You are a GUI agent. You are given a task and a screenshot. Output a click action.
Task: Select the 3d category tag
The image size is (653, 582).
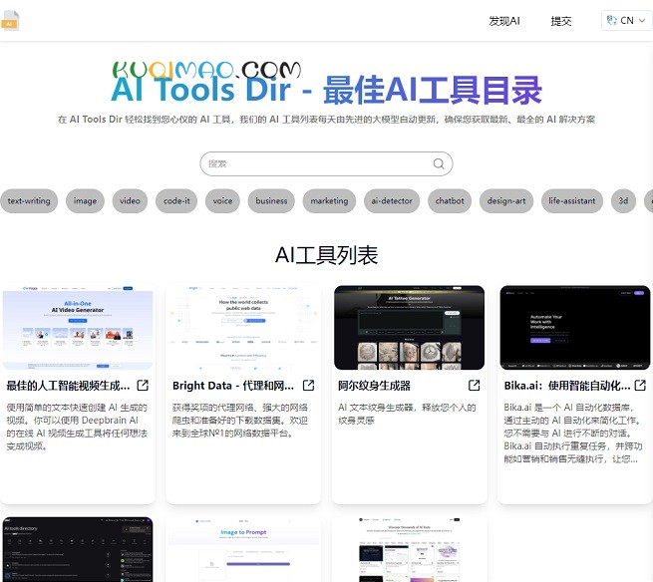click(623, 200)
